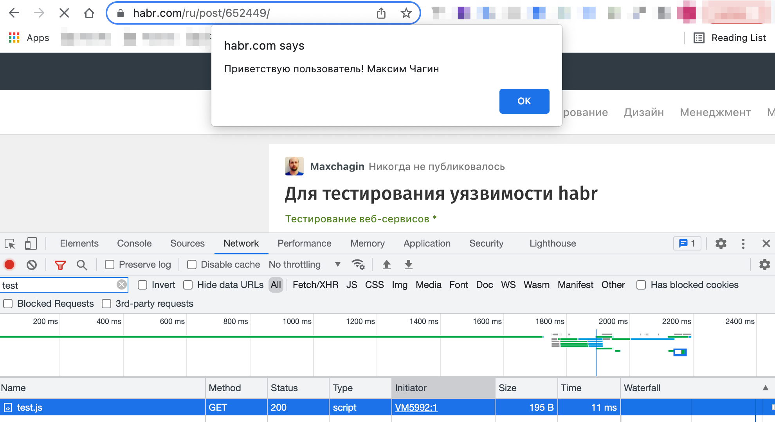Open the VM5992:1 initiator link

[x=416, y=408]
